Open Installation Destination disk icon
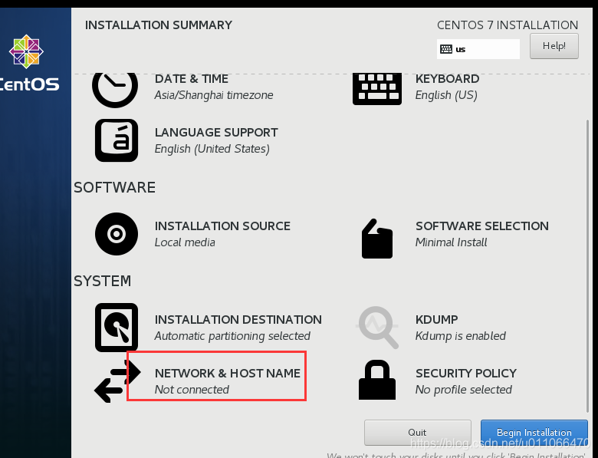598x458 pixels. coord(117,327)
